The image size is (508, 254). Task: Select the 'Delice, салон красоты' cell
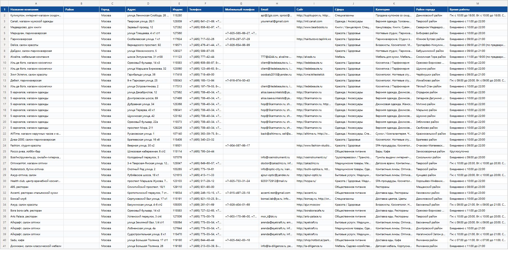click(36, 45)
